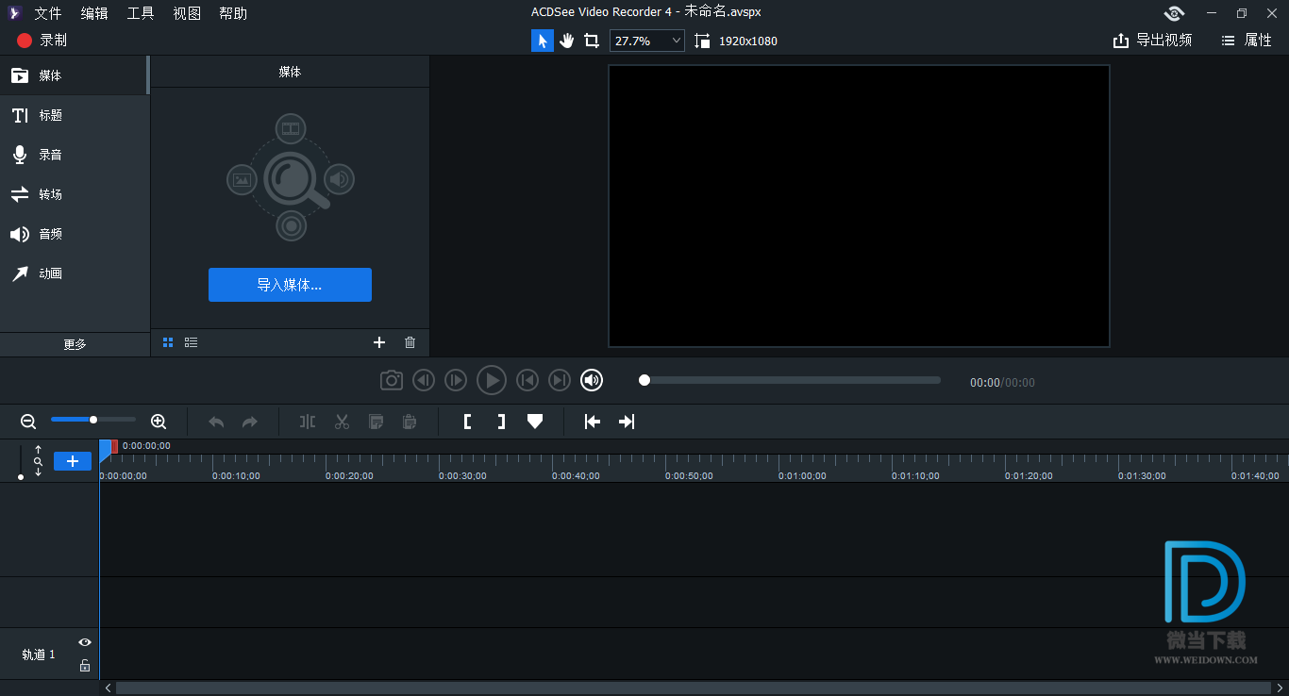
Task: Click the scissors cut icon
Action: point(342,422)
